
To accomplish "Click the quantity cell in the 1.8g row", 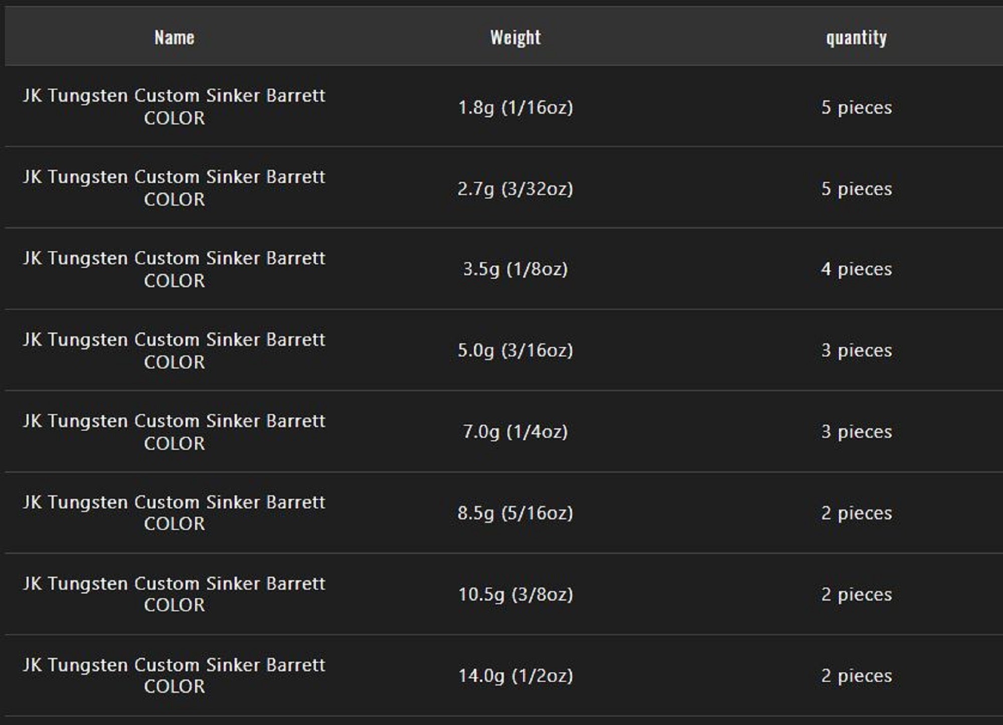I will [857, 107].
